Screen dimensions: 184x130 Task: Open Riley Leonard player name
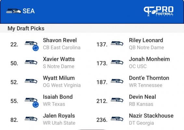click(x=146, y=40)
